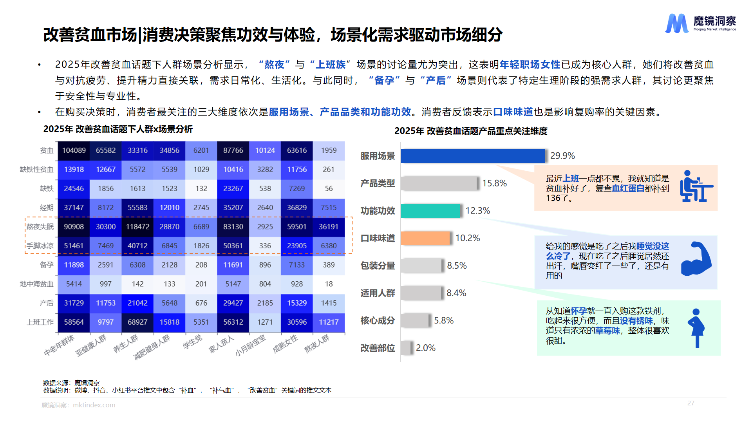Click the highlighted 血红蛋白 keyword
752x423 pixels.
tap(628, 188)
